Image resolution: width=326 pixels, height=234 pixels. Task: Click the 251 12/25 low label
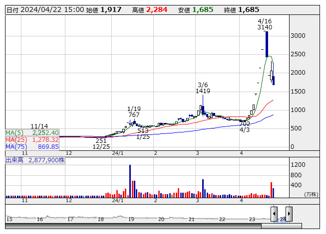tap(101, 143)
